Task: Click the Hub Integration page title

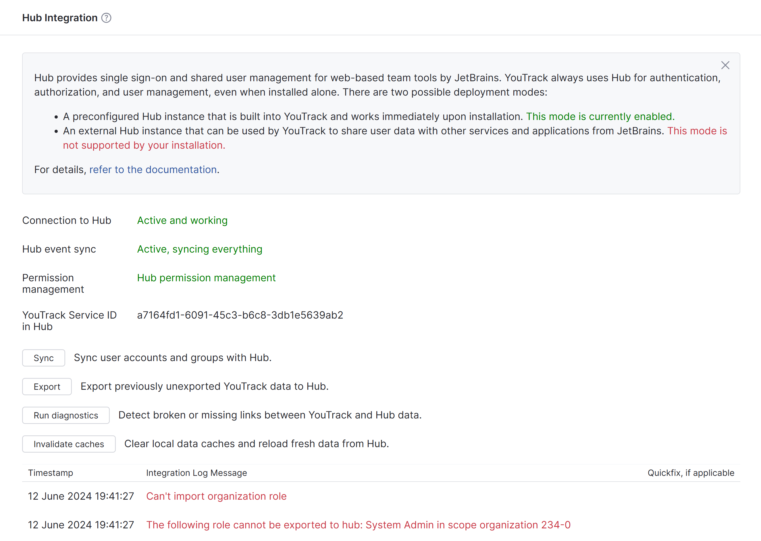Action: (x=60, y=18)
